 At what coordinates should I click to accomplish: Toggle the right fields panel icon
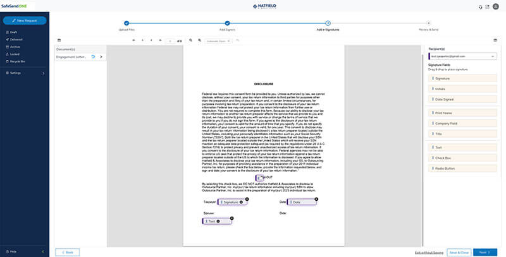point(495,40)
